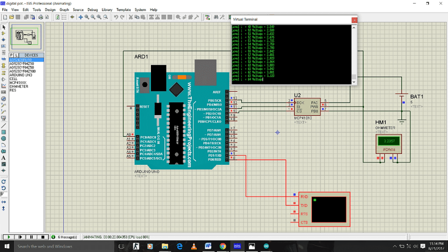
Task: Toggle the P pick devices button
Action: (11, 55)
